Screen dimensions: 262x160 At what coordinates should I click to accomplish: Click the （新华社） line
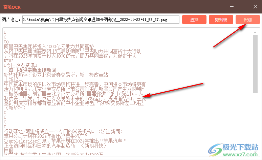point(16,108)
